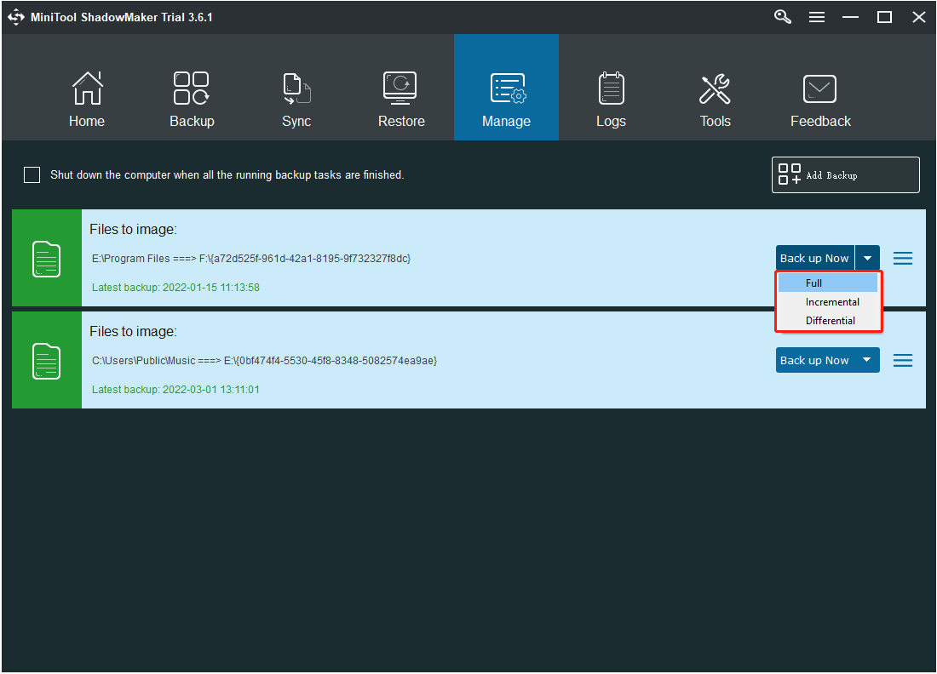Screen dimensions: 937x674
Task: Enable shut down computer after backup checkbox
Action: click(32, 175)
